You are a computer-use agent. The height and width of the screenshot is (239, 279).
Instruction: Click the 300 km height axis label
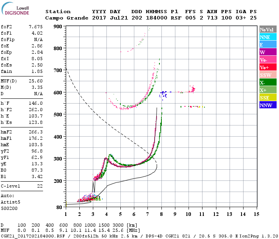coord(58,159)
